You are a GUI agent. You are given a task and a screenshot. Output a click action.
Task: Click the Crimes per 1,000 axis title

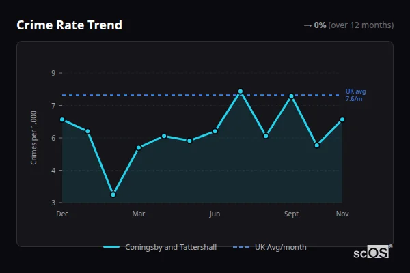(34, 137)
